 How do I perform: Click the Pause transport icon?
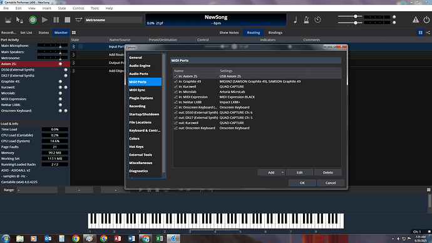56,20
